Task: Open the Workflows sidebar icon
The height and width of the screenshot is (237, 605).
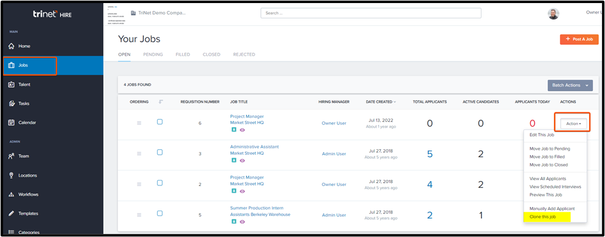Action: pos(11,195)
